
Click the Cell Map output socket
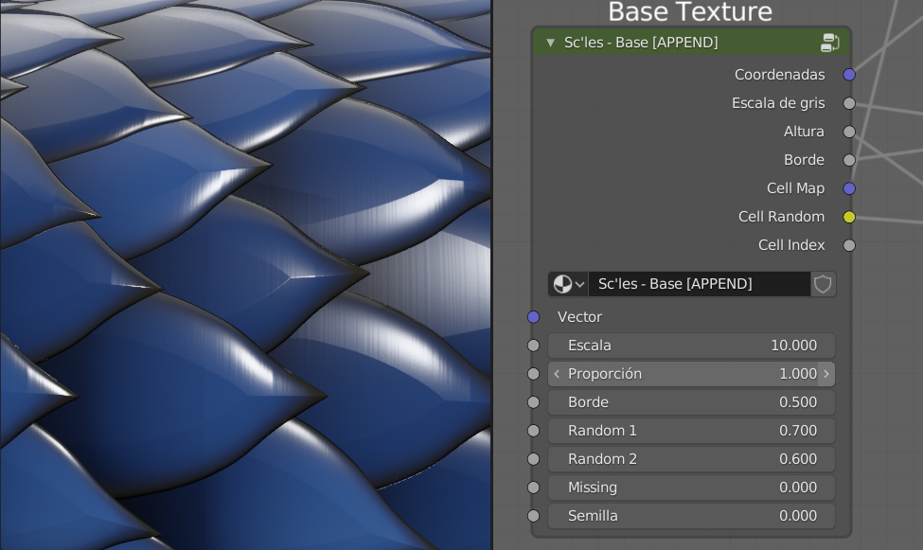coord(849,187)
